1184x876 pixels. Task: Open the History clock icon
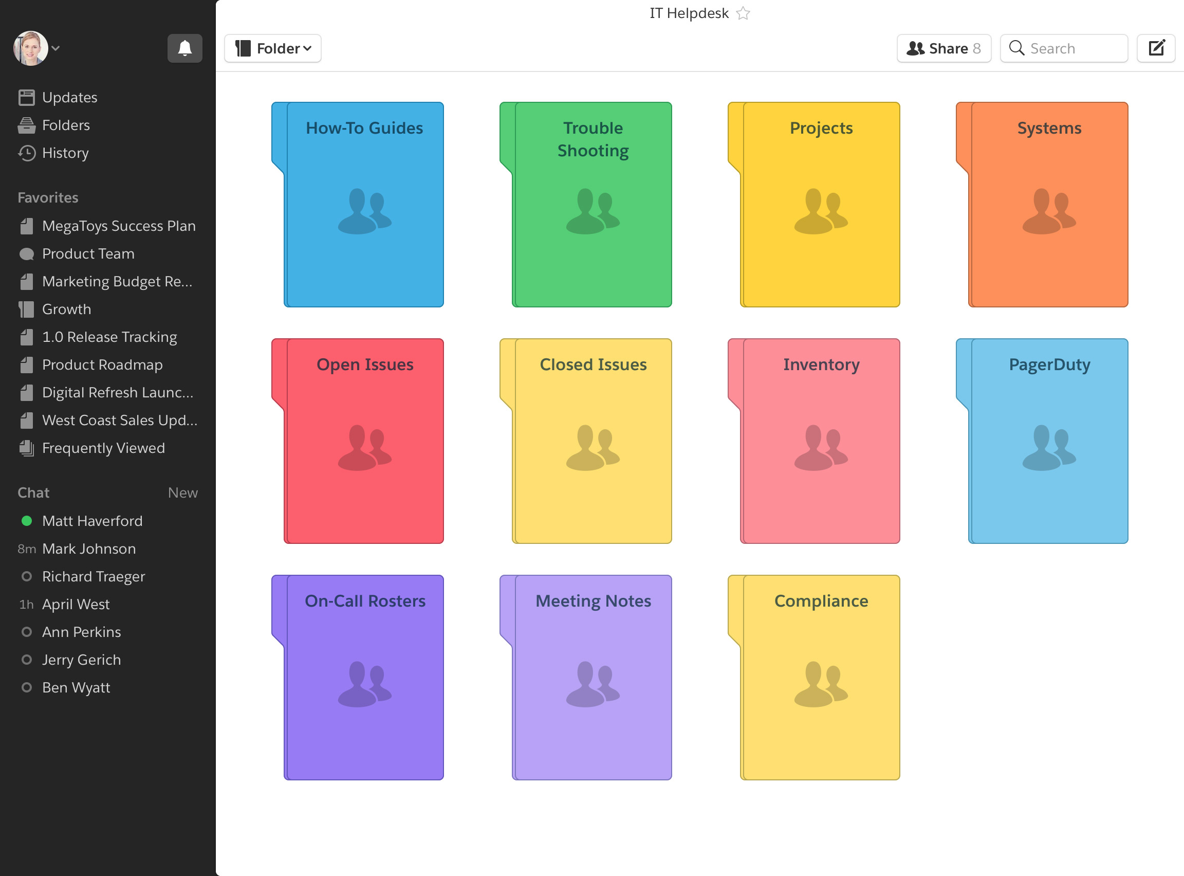coord(27,153)
